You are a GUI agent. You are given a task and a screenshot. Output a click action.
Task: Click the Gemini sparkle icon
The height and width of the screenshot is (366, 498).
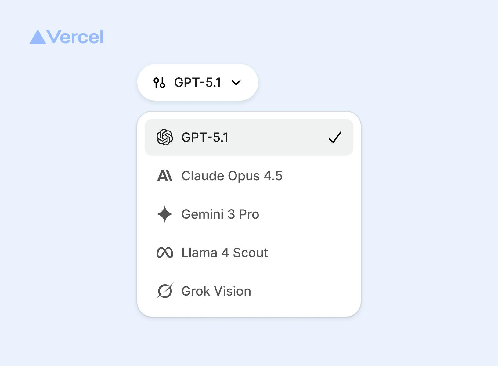tap(165, 214)
